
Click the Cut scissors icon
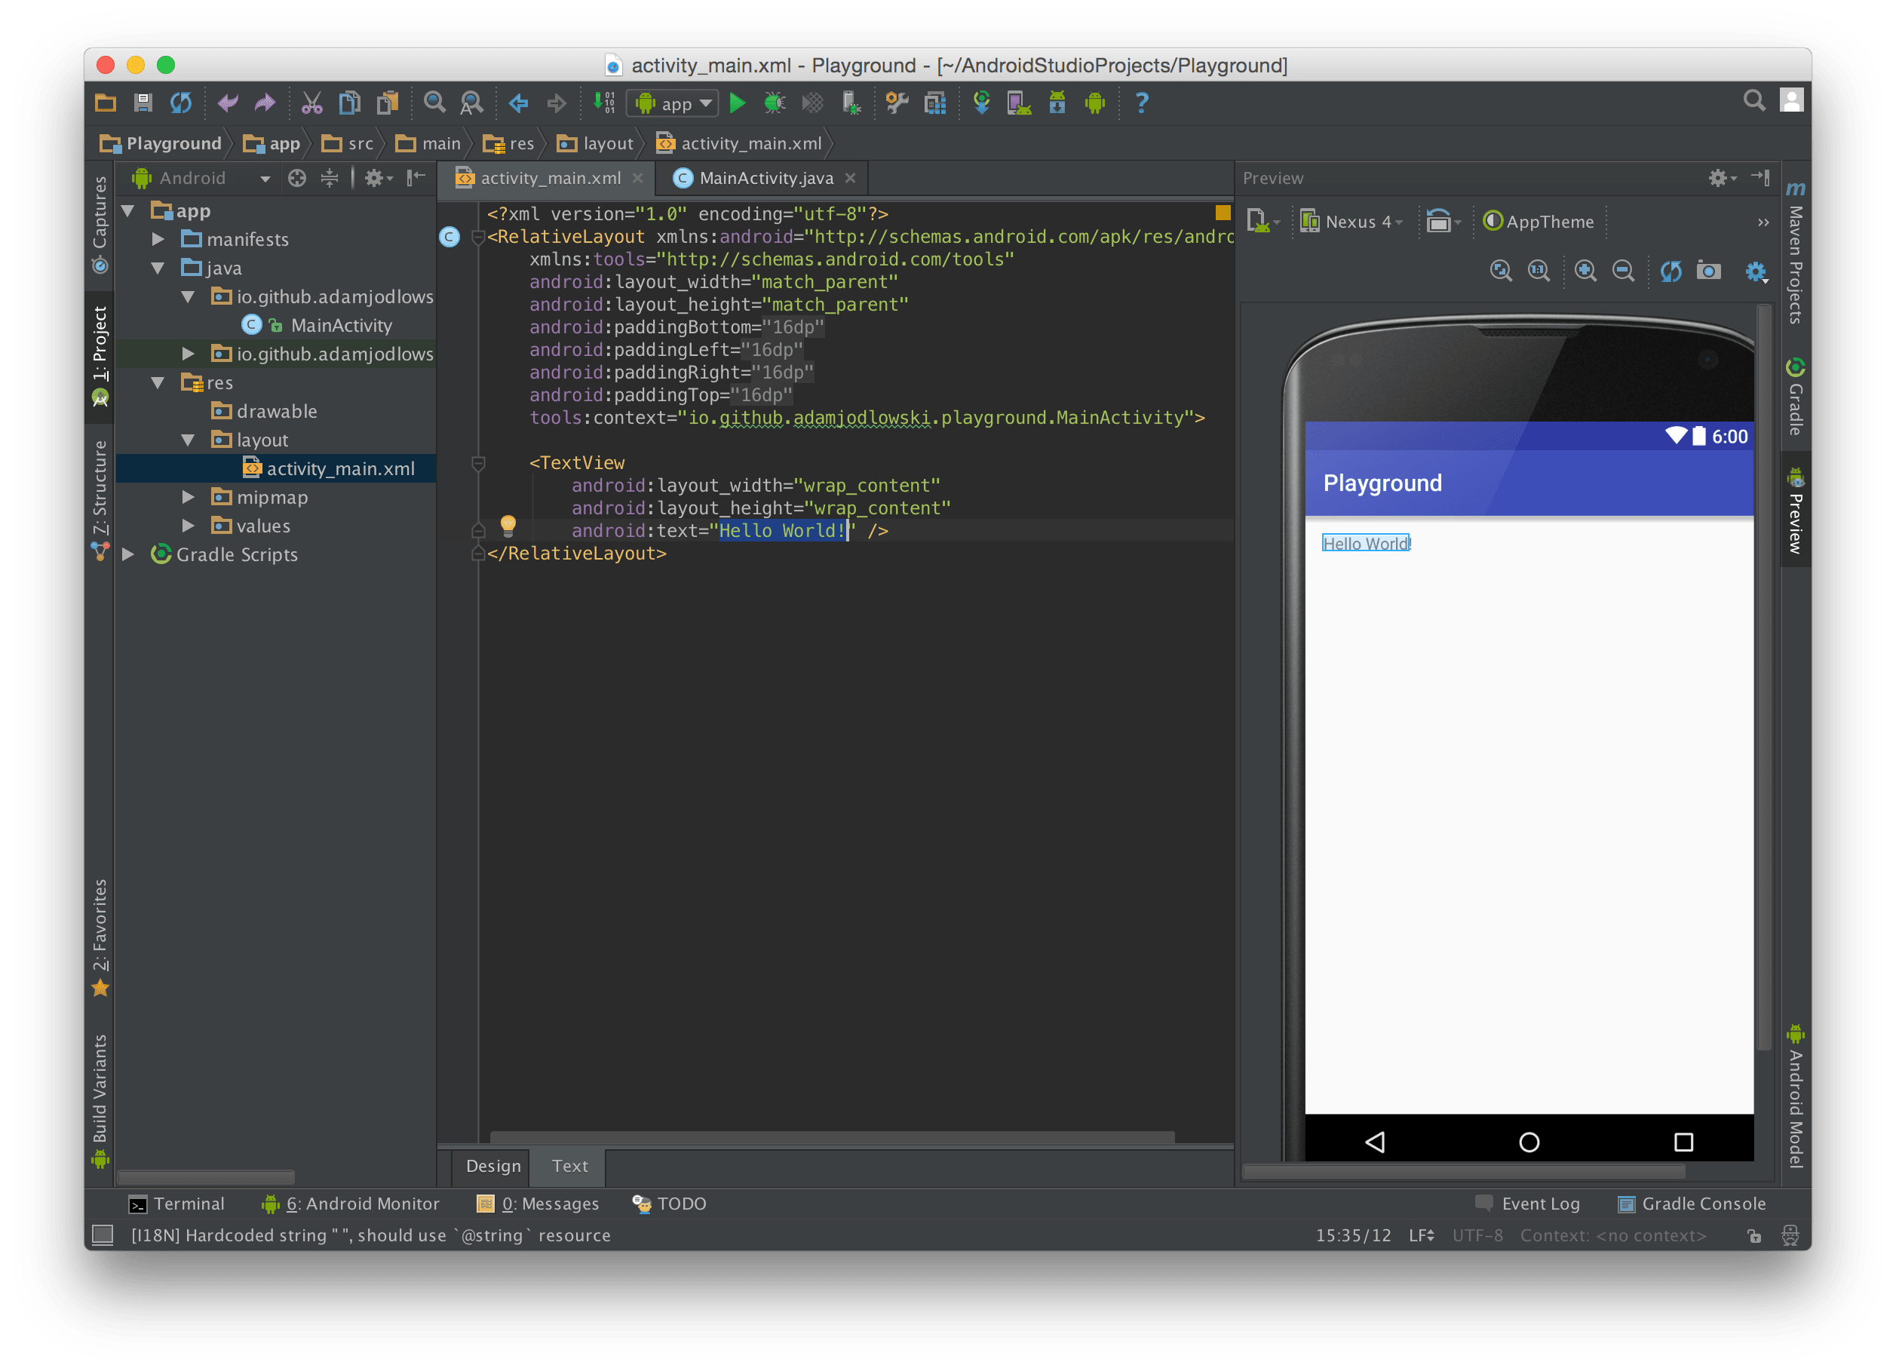pos(311,103)
